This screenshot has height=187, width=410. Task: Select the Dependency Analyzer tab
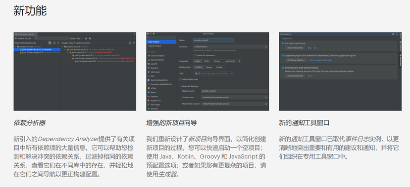(x=26, y=34)
